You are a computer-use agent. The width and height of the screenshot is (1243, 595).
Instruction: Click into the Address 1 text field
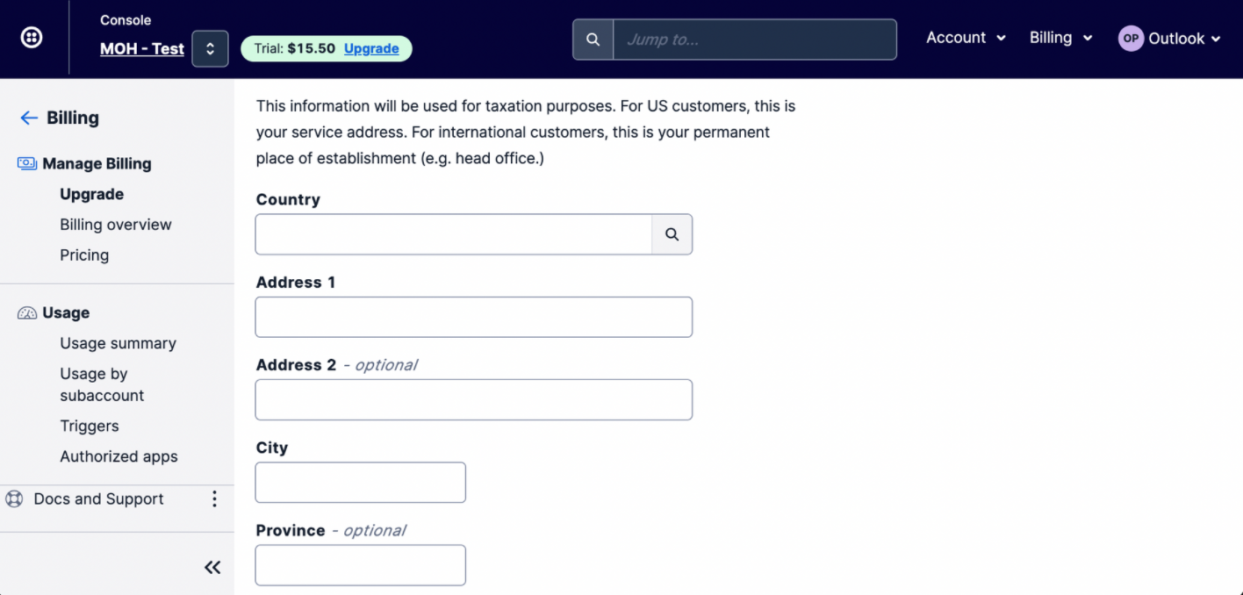coord(473,317)
